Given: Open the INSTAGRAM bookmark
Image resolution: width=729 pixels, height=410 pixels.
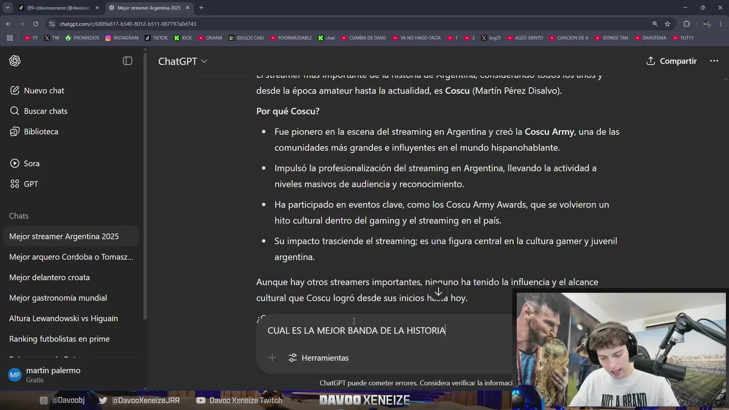Looking at the screenshot, I should click(x=122, y=38).
